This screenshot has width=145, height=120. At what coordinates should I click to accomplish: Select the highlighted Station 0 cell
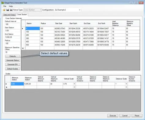(x=33, y=28)
